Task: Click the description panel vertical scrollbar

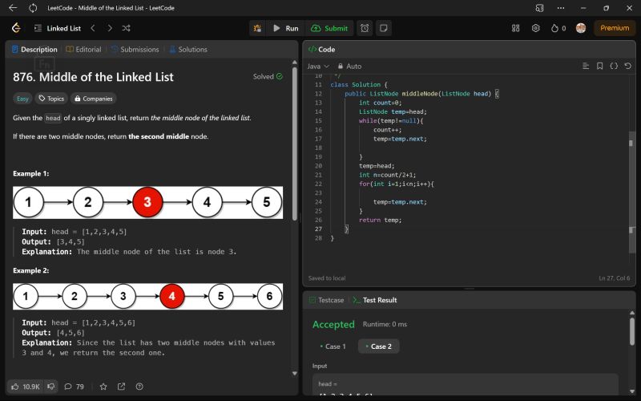Action: click(x=294, y=144)
